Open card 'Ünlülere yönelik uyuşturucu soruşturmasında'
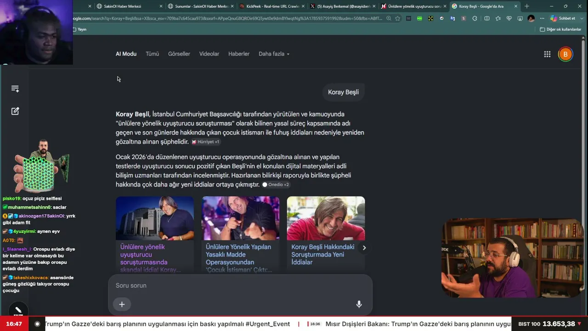This screenshot has width=588, height=331. point(155,258)
